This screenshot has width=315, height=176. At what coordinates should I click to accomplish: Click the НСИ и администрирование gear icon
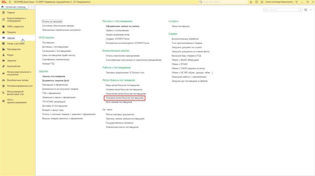point(3,101)
